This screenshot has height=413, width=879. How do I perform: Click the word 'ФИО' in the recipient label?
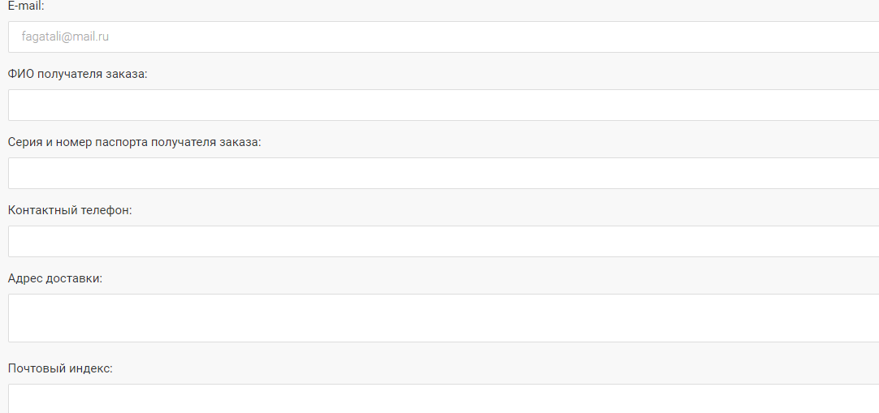(19, 74)
